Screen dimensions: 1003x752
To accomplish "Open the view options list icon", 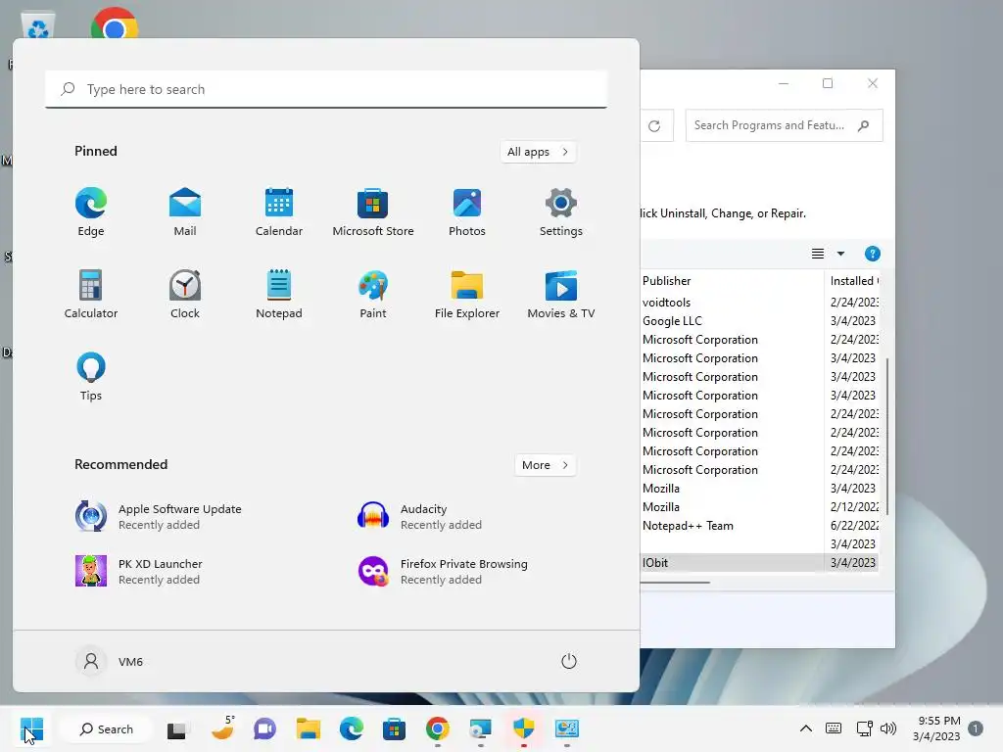I will 818,254.
